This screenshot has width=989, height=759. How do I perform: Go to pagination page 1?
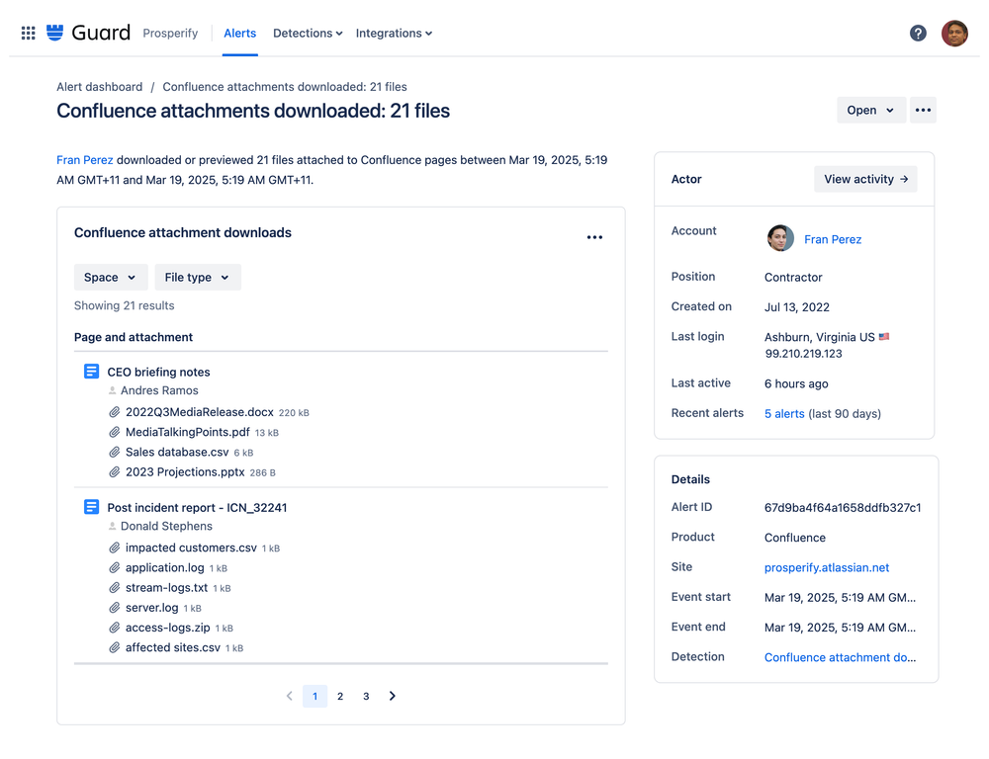point(315,696)
